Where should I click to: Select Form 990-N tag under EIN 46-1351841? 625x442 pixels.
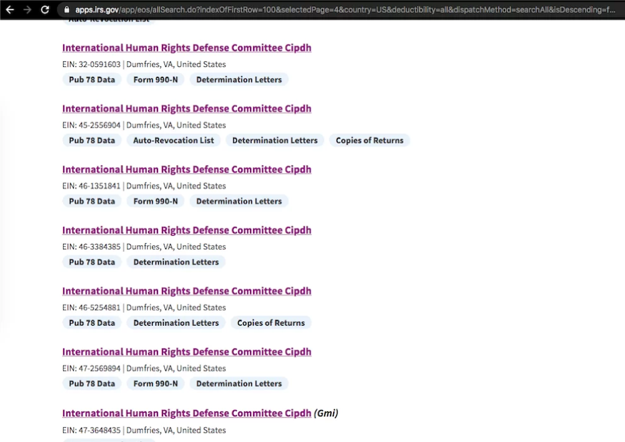tap(156, 201)
